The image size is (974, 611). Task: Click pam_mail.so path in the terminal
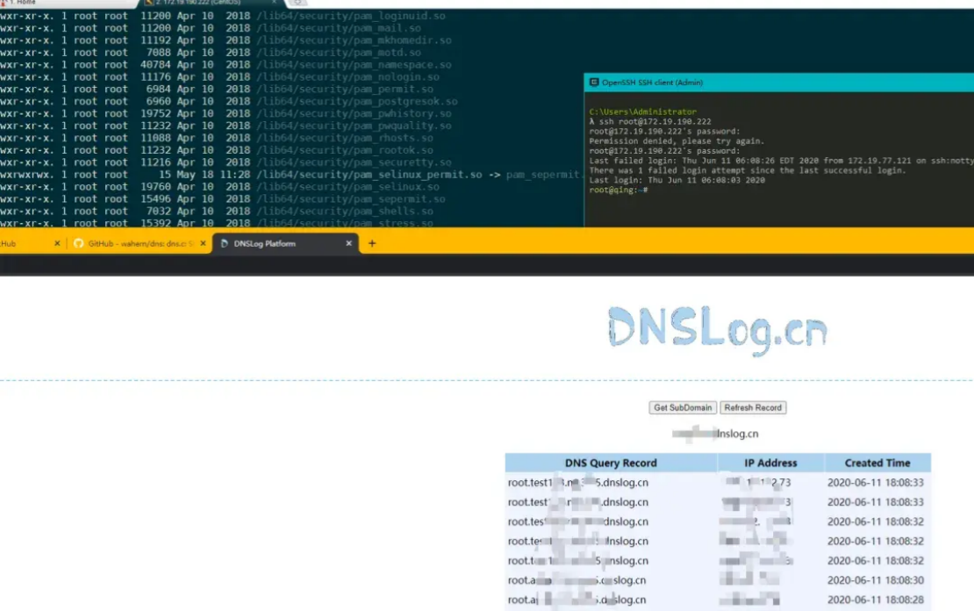(340, 28)
